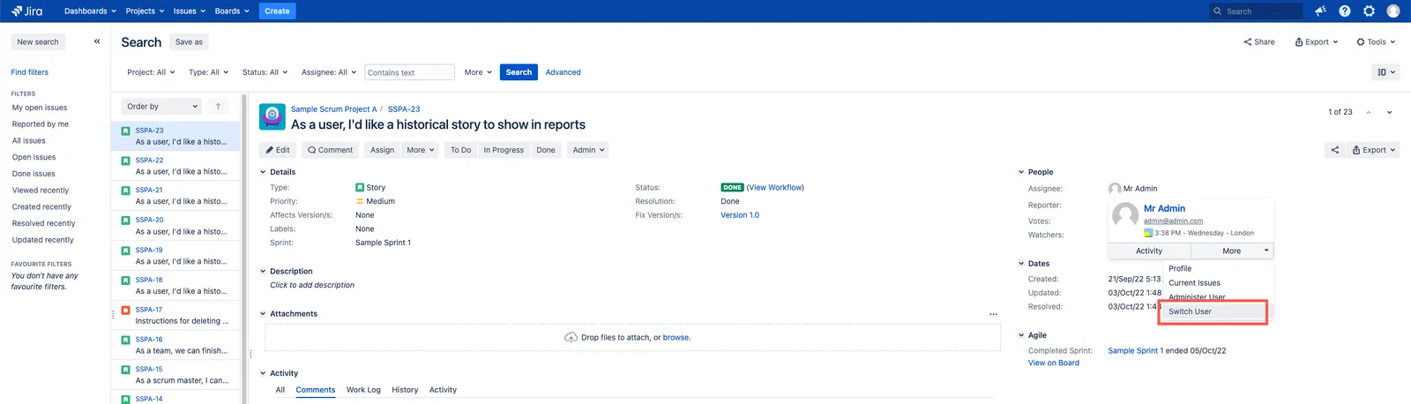Switch to the Comments tab

pos(316,390)
